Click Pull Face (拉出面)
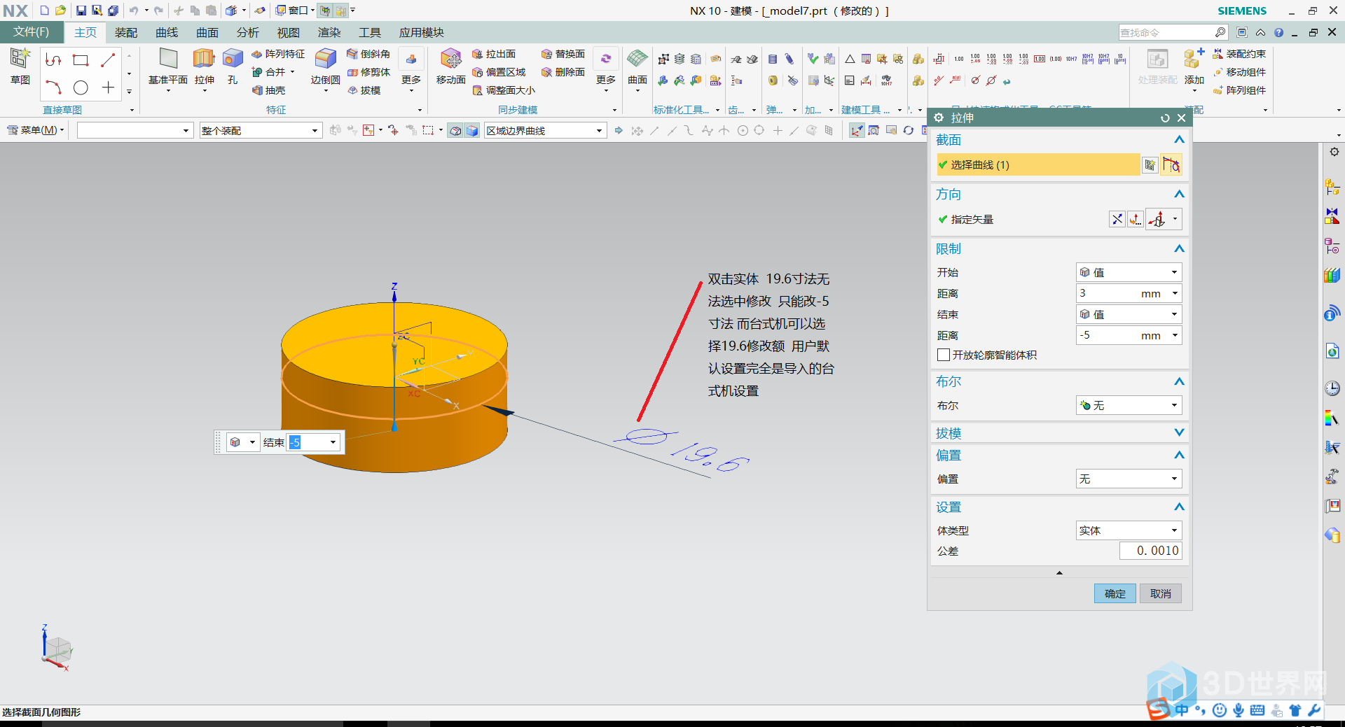 (494, 54)
